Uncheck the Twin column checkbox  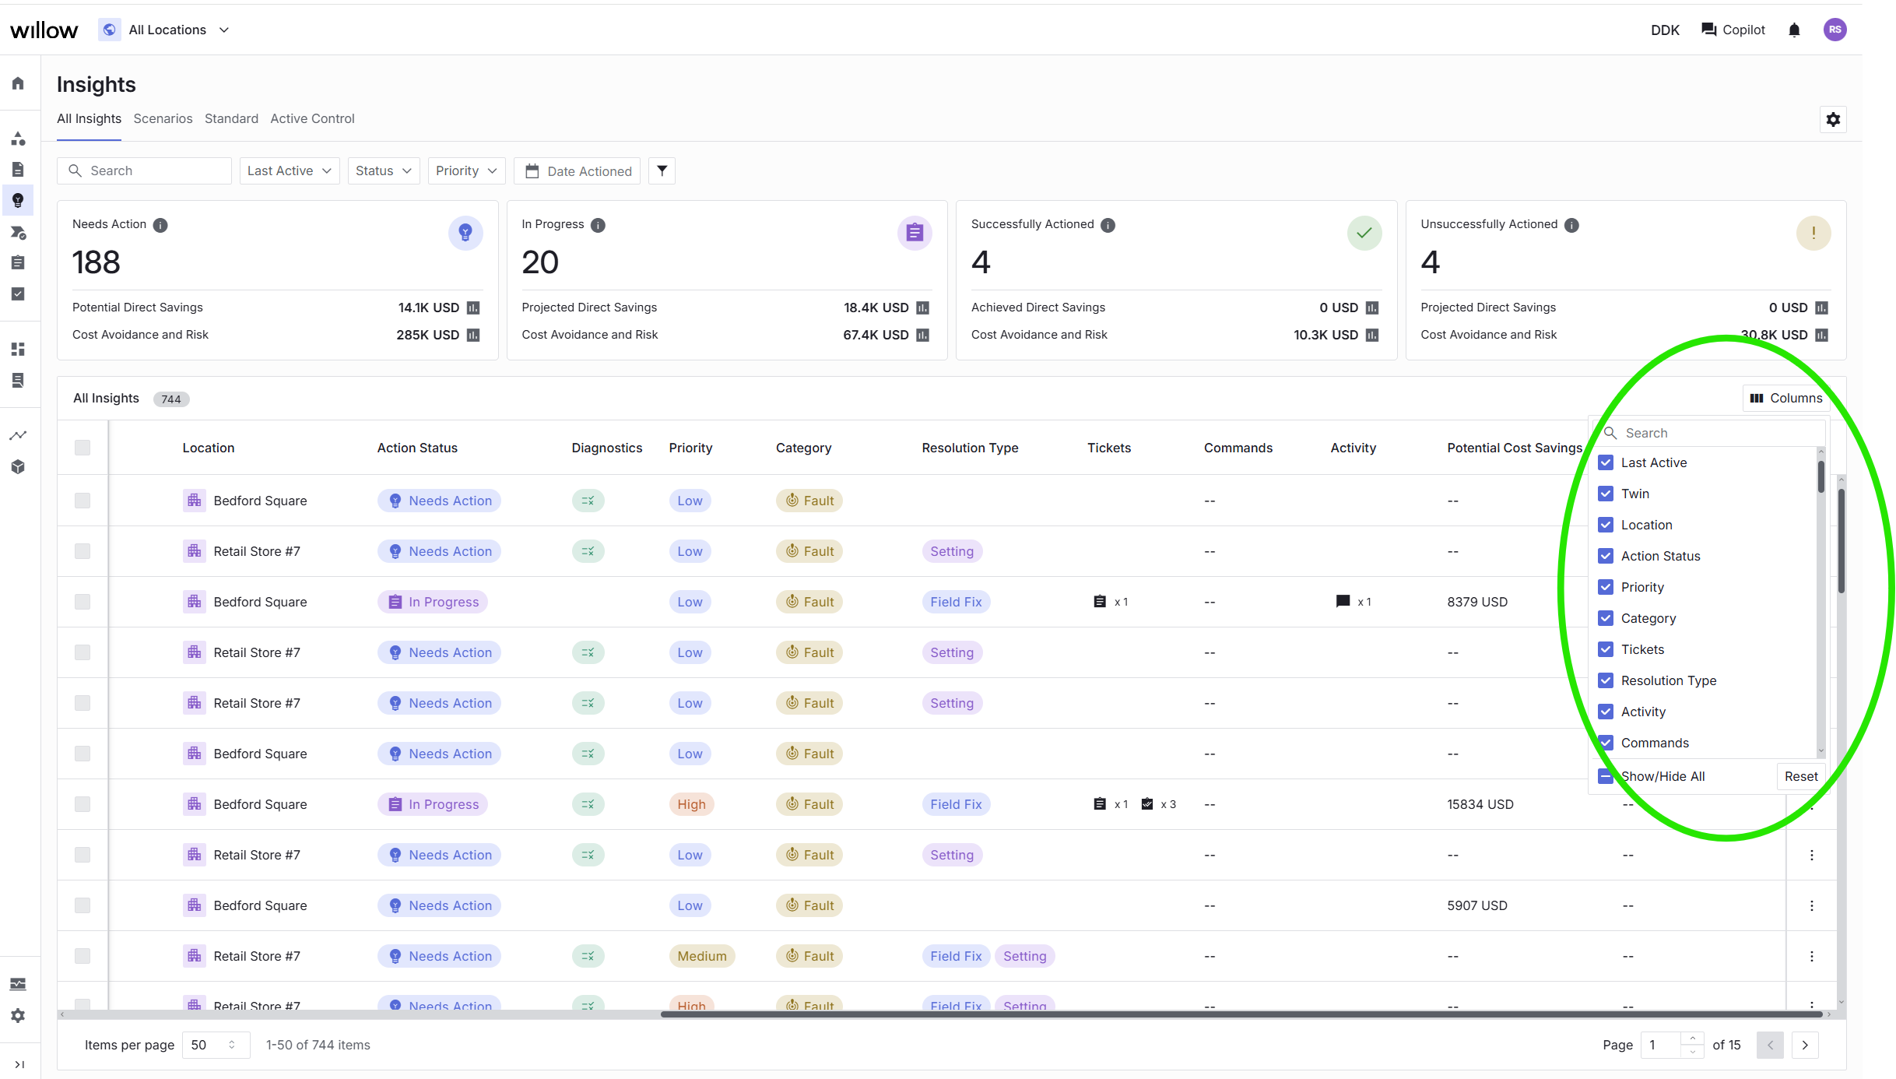[x=1606, y=494]
